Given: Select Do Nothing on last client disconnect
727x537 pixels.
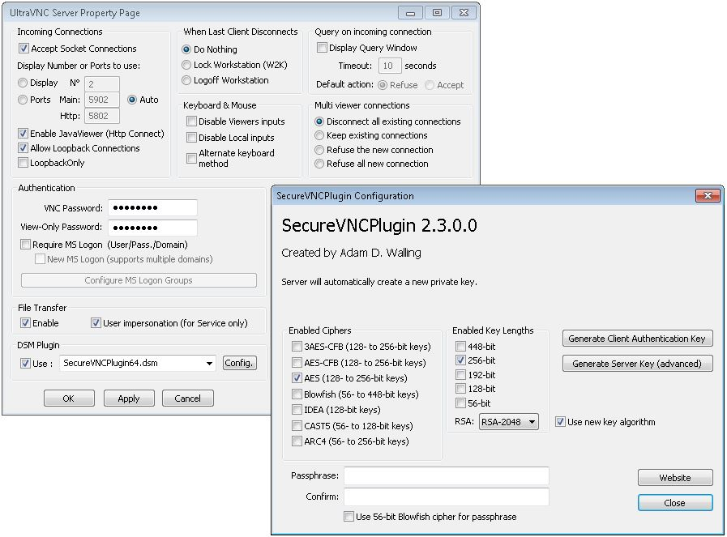Looking at the screenshot, I should [186, 49].
